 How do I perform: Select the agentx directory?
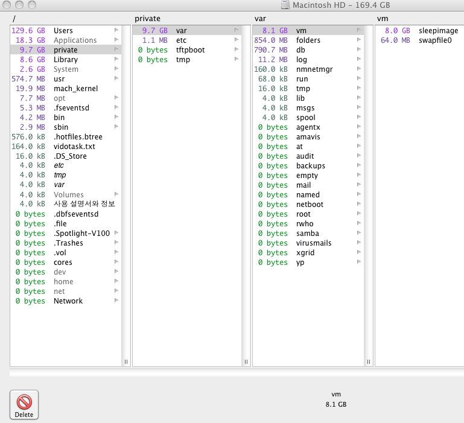click(x=308, y=127)
